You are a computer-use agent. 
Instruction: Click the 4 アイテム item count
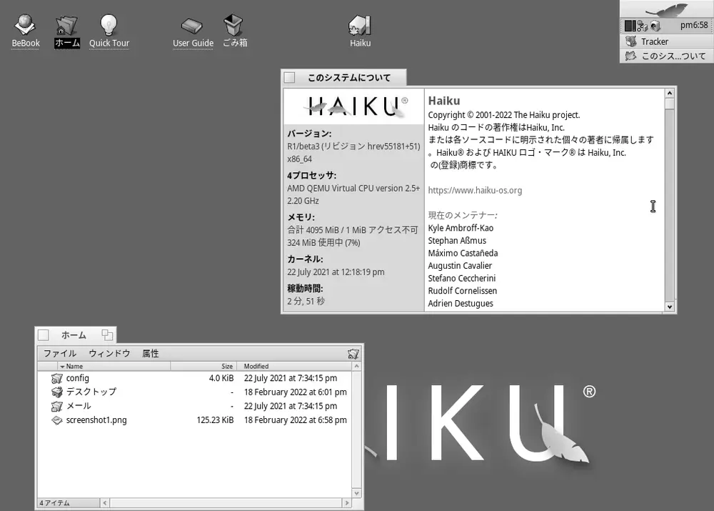(55, 503)
